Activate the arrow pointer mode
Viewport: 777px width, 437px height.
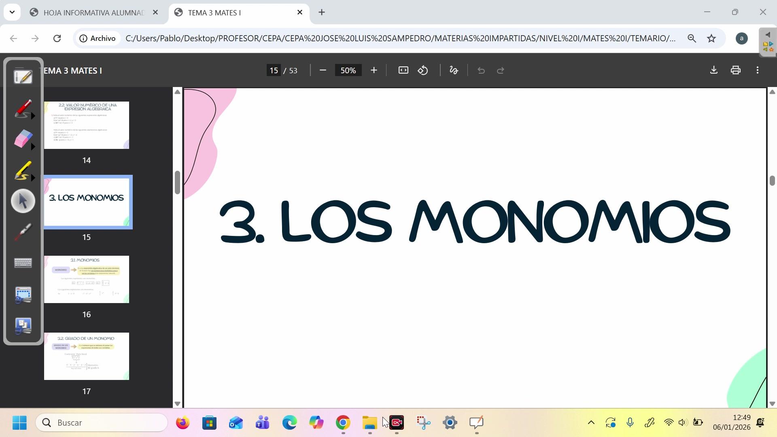(x=23, y=201)
